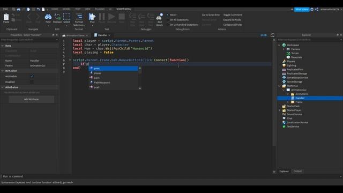
Task: Click the Add Watch icon
Action: (160, 17)
